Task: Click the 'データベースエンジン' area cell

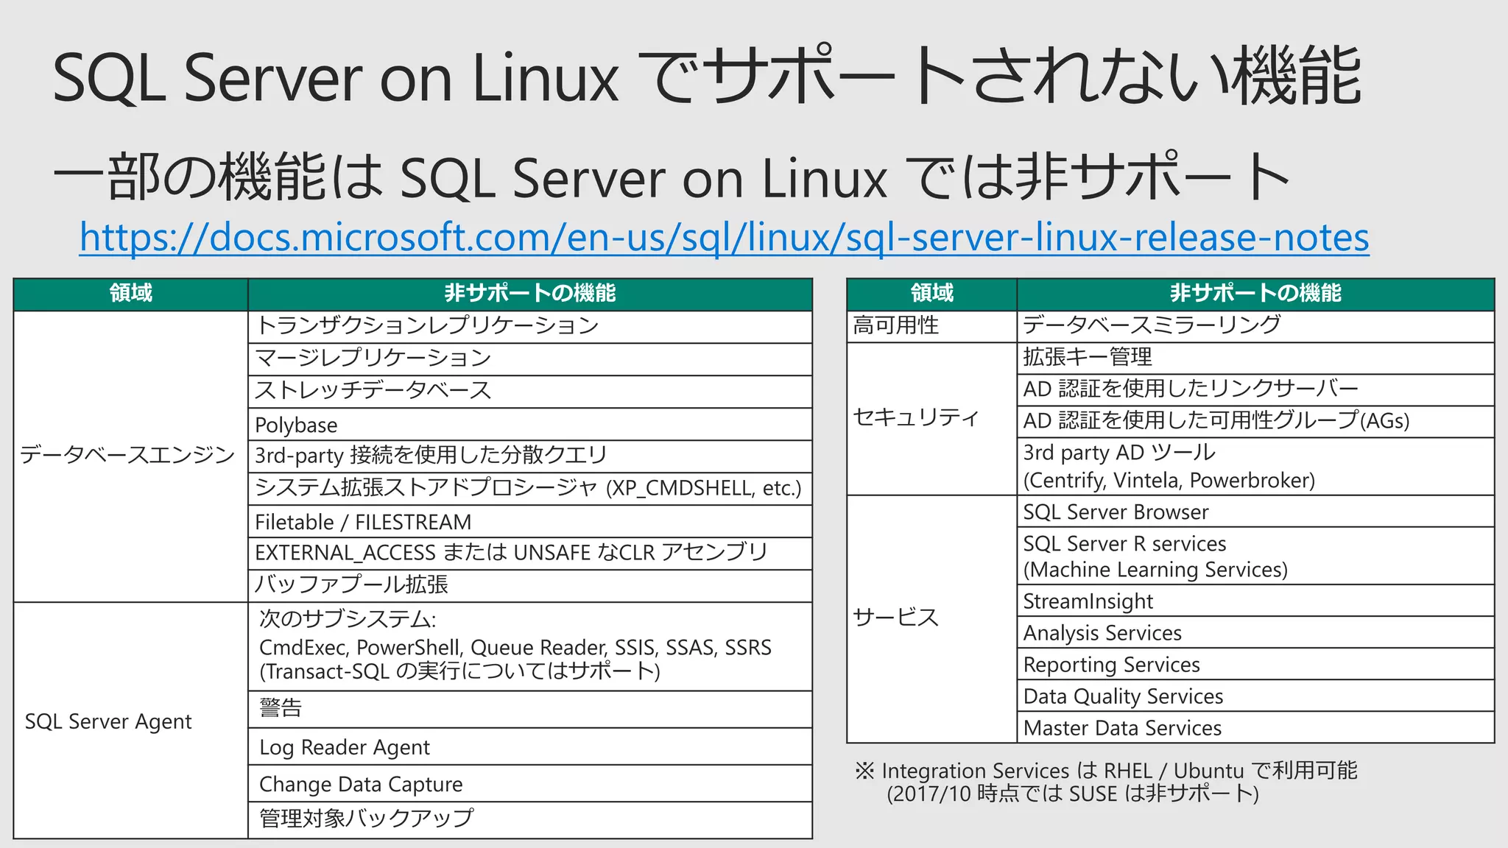Action: pos(131,456)
